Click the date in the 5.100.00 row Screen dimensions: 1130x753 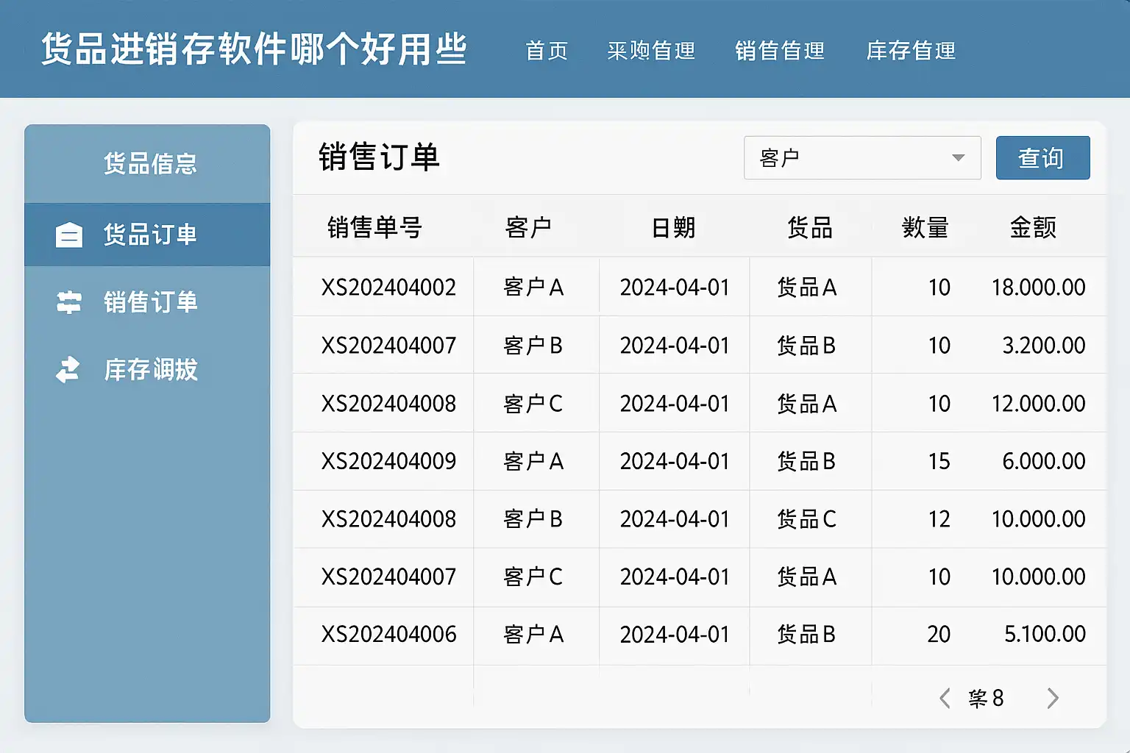point(675,634)
